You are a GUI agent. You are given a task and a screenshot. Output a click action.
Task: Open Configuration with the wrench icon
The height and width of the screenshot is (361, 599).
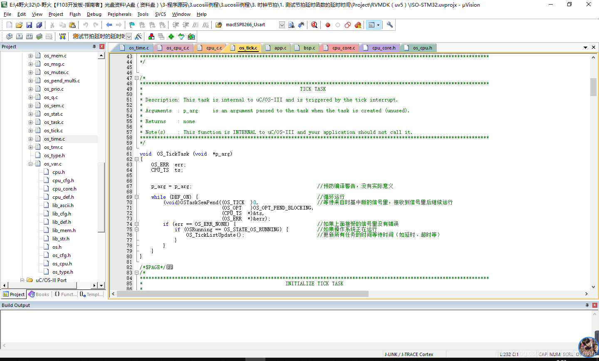[390, 25]
